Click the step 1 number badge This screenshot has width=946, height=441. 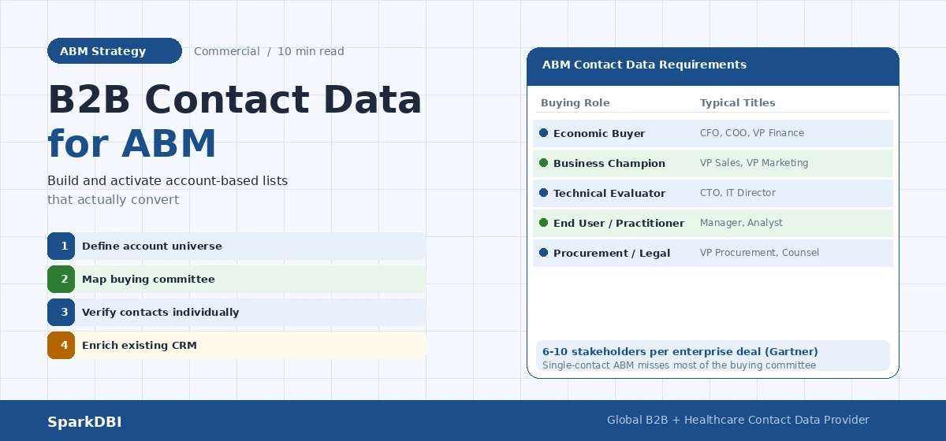click(x=61, y=246)
